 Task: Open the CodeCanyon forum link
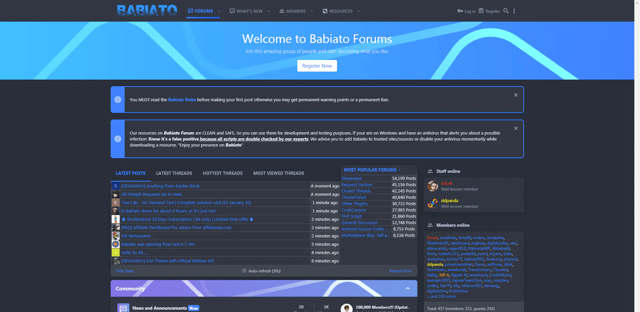coord(354,210)
